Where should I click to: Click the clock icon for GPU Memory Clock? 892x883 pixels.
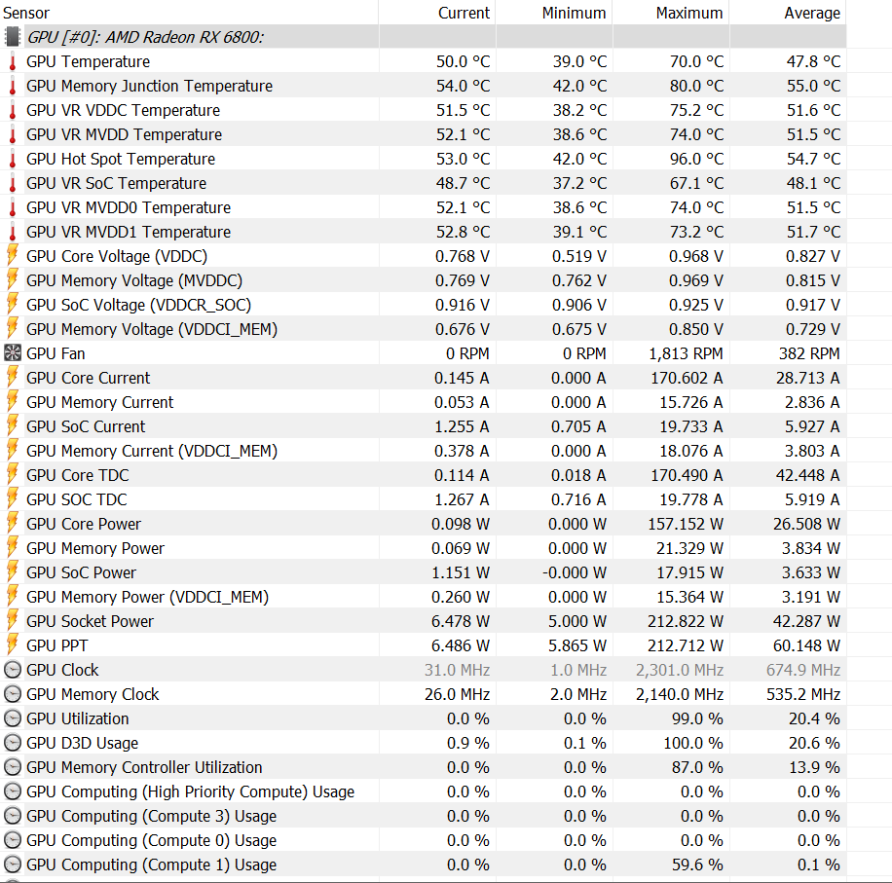(12, 694)
